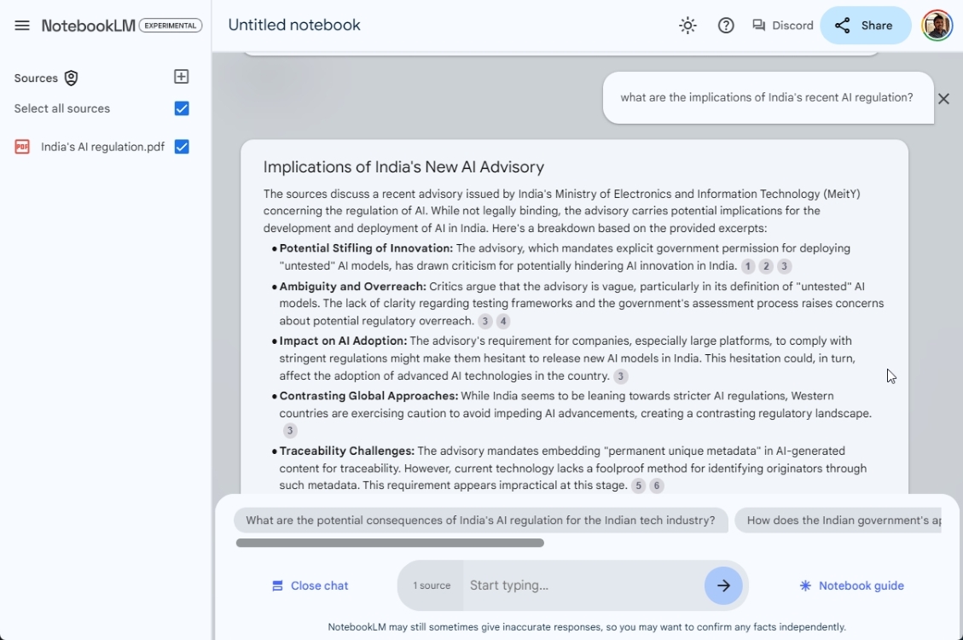Select the suggested question about Indian tech industry
The height and width of the screenshot is (640, 963).
click(x=480, y=520)
